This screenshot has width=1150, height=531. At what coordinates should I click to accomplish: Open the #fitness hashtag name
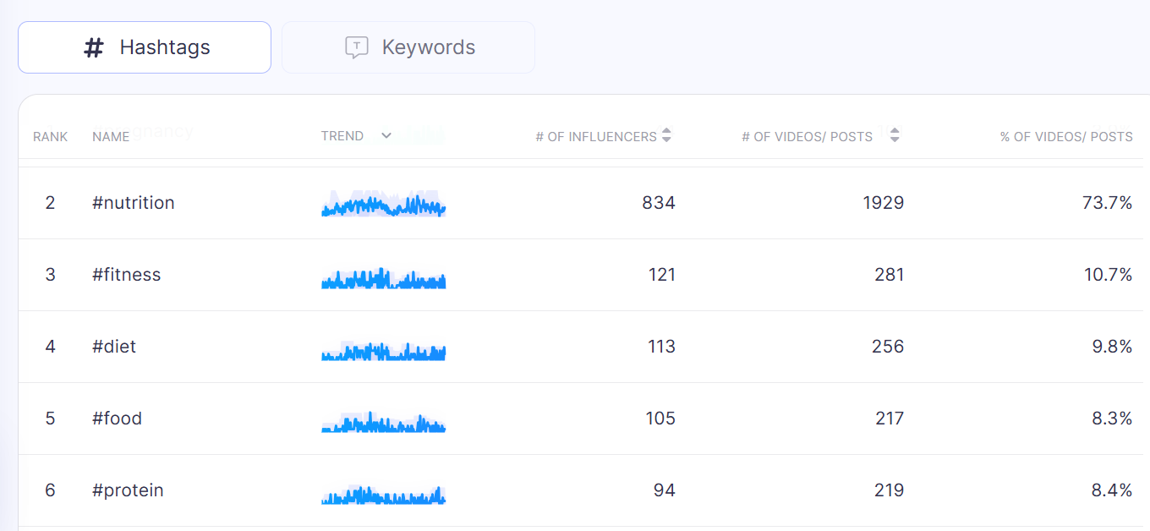click(x=126, y=275)
